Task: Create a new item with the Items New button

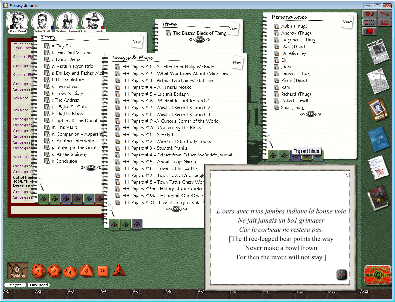Action: [233, 29]
